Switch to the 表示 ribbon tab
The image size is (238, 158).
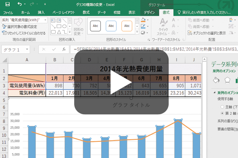[x=132, y=13]
